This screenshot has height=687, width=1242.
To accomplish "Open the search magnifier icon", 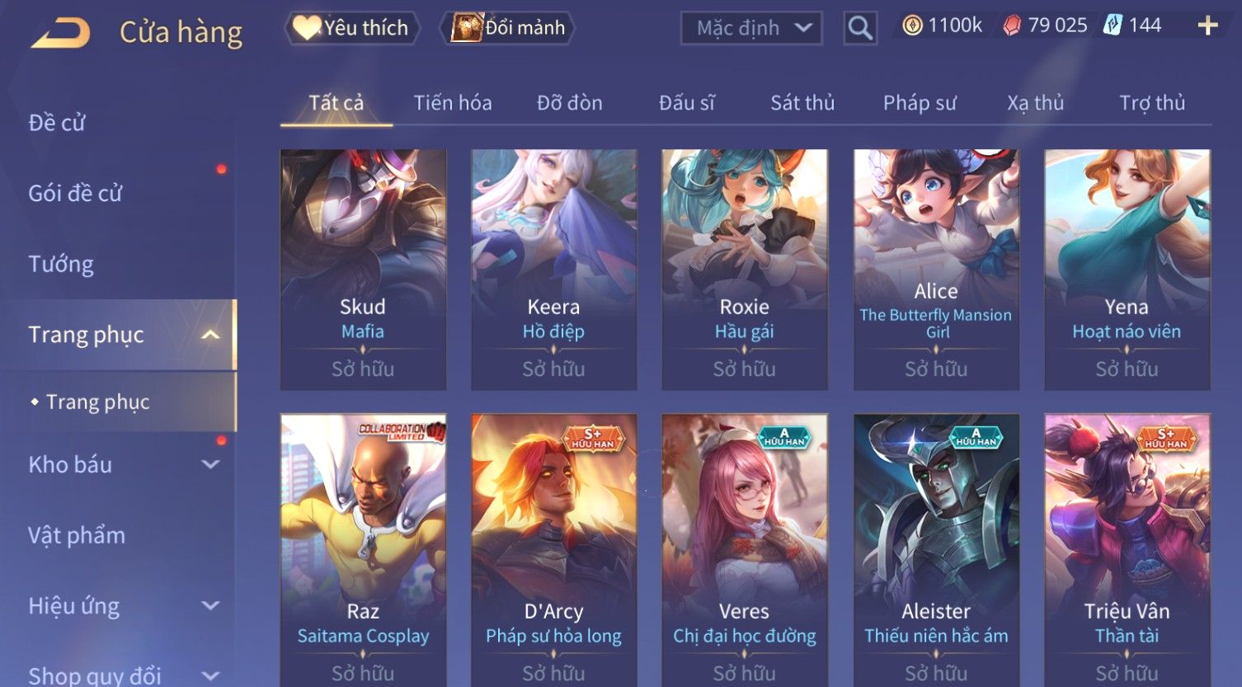I will [x=860, y=29].
